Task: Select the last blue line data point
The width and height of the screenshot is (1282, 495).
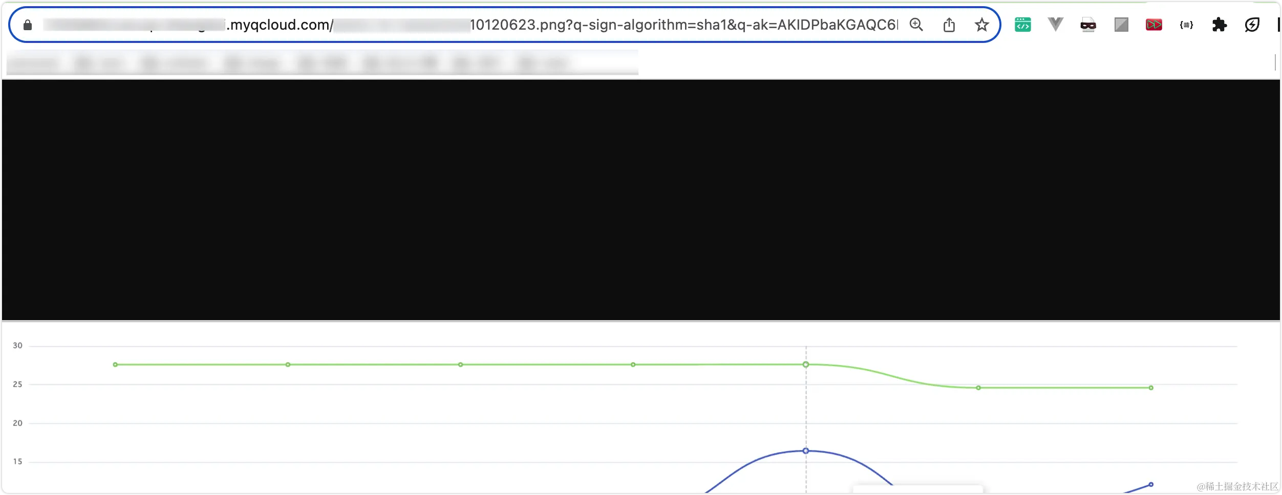Action: coord(1151,484)
